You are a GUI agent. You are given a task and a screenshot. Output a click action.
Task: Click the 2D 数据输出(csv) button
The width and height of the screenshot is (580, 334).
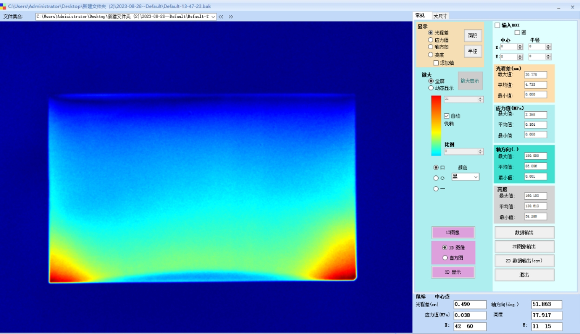[524, 261]
